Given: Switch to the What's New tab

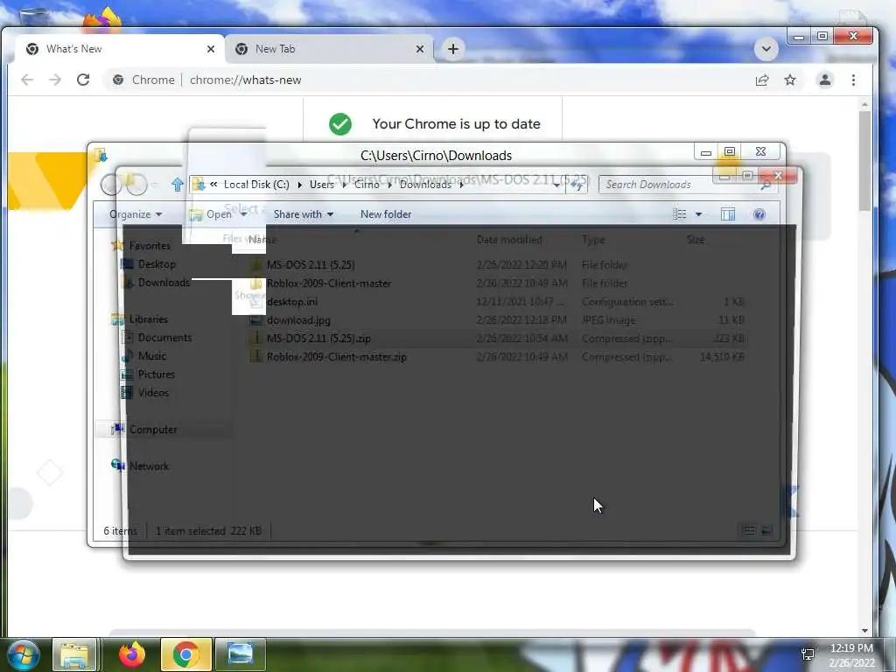Looking at the screenshot, I should [x=118, y=49].
